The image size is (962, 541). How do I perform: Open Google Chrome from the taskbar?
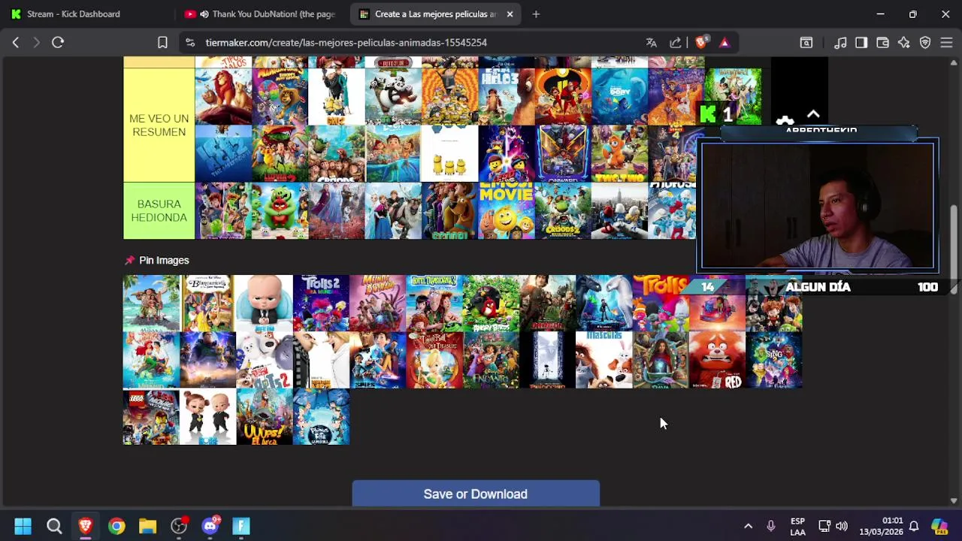116,526
